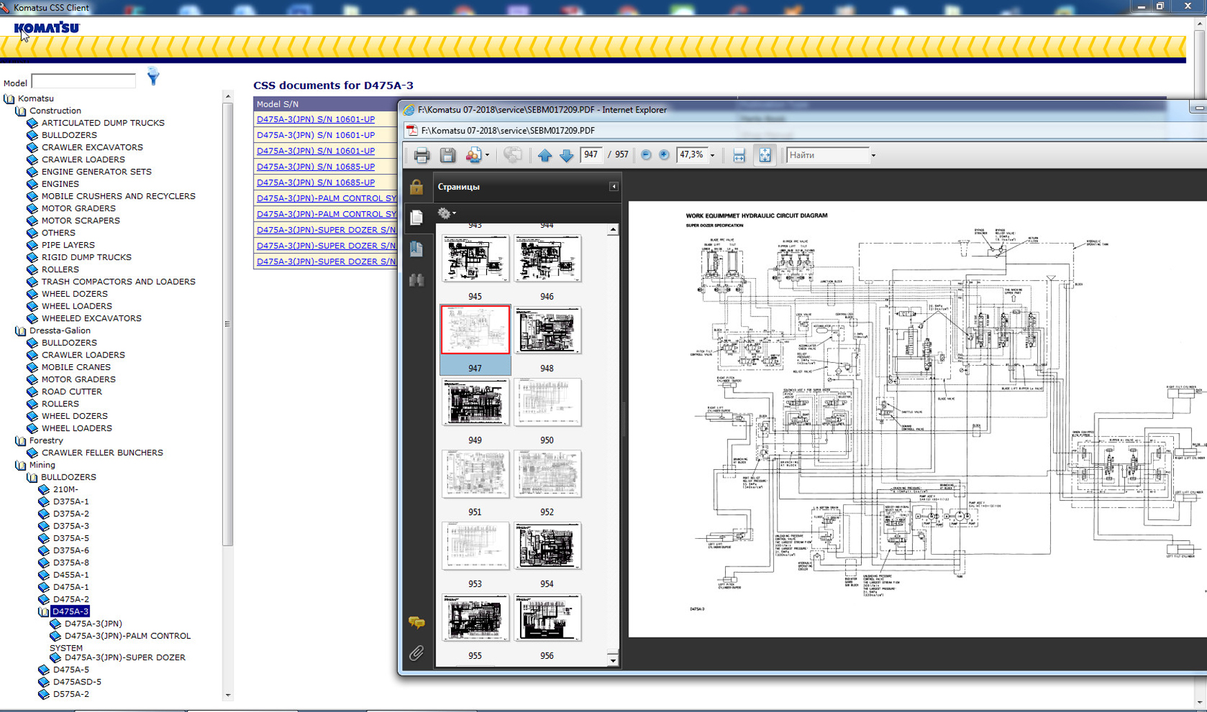Collapse the Страницы pages panel
Screen dimensions: 1207x712
point(613,187)
